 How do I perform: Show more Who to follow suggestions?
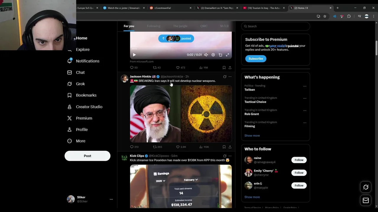(252, 197)
